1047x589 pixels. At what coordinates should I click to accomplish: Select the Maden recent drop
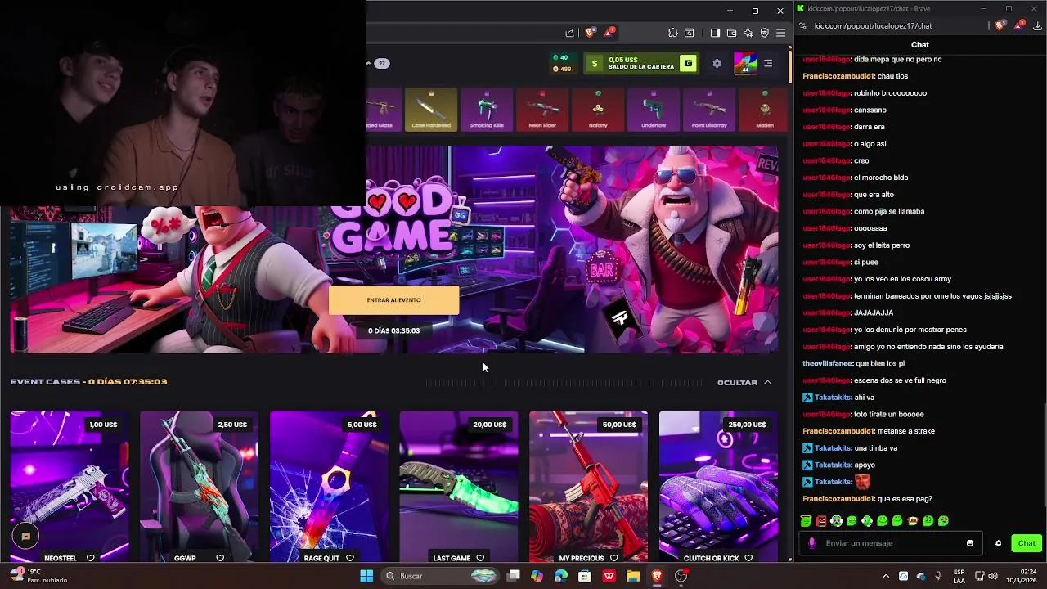tap(763, 110)
